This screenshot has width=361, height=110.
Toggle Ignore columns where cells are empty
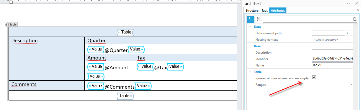314,77
